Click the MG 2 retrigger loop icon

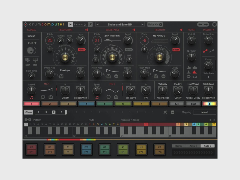(x=108, y=97)
